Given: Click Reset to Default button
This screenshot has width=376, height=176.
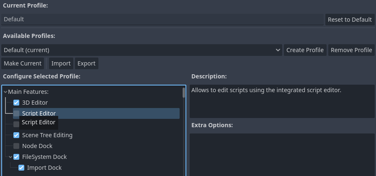Looking at the screenshot, I should 350,20.
